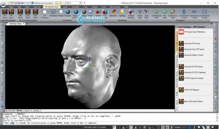Open the Home ribbon tab

[x=11, y=7]
